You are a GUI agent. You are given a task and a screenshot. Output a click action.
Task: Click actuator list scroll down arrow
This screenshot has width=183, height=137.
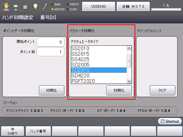point(129,81)
